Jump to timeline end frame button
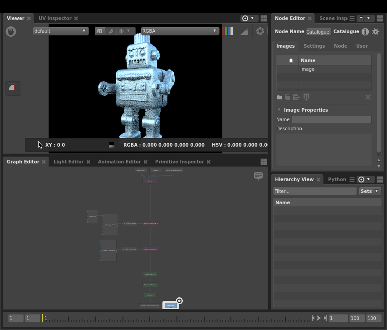This screenshot has height=330, width=387. click(x=325, y=318)
